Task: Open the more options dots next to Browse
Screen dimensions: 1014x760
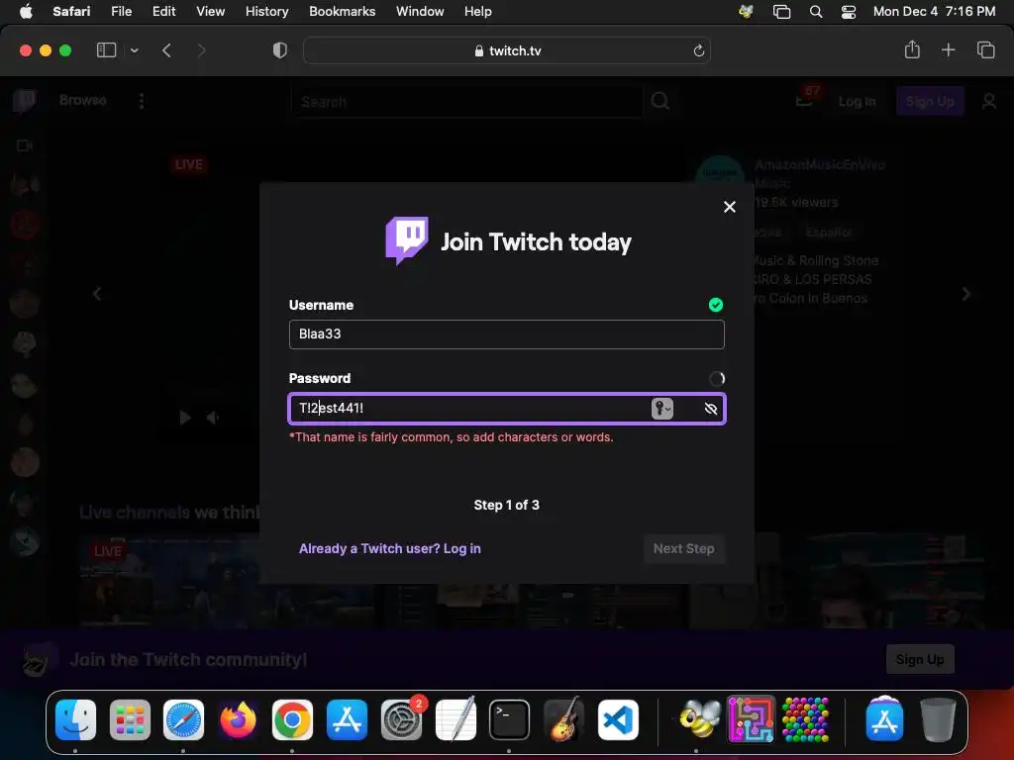Action: click(x=141, y=101)
